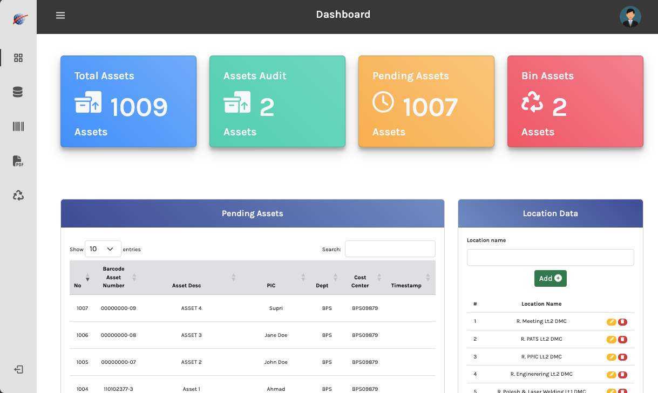Open the Show entries dropdown
The image size is (658, 393).
(x=103, y=249)
